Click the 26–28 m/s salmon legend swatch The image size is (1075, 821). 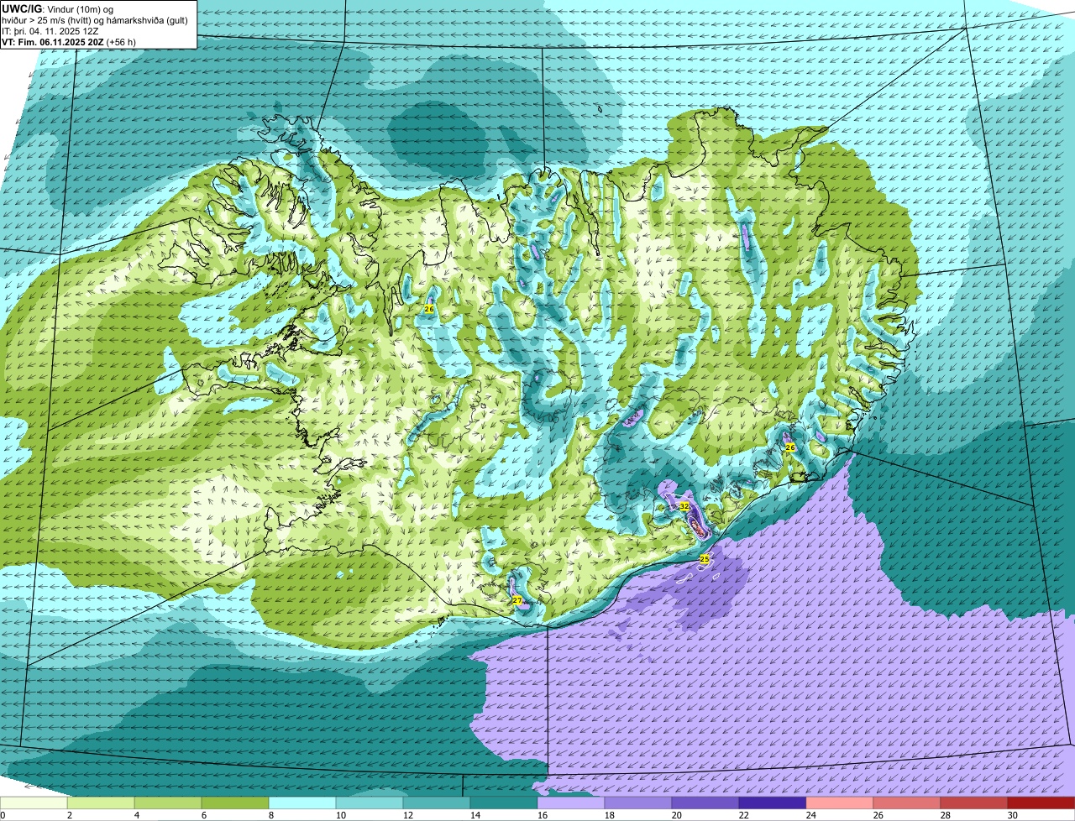tap(907, 803)
